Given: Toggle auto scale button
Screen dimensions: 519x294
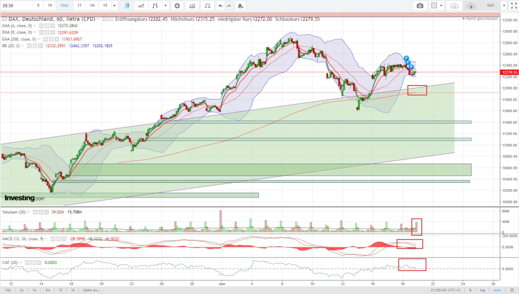Looking at the screenshot, I should point(497,290).
